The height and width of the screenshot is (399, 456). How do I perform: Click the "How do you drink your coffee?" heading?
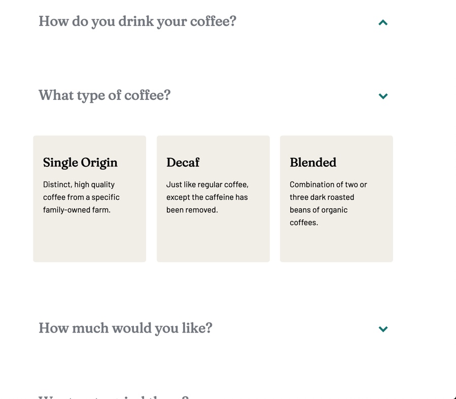[x=137, y=21]
